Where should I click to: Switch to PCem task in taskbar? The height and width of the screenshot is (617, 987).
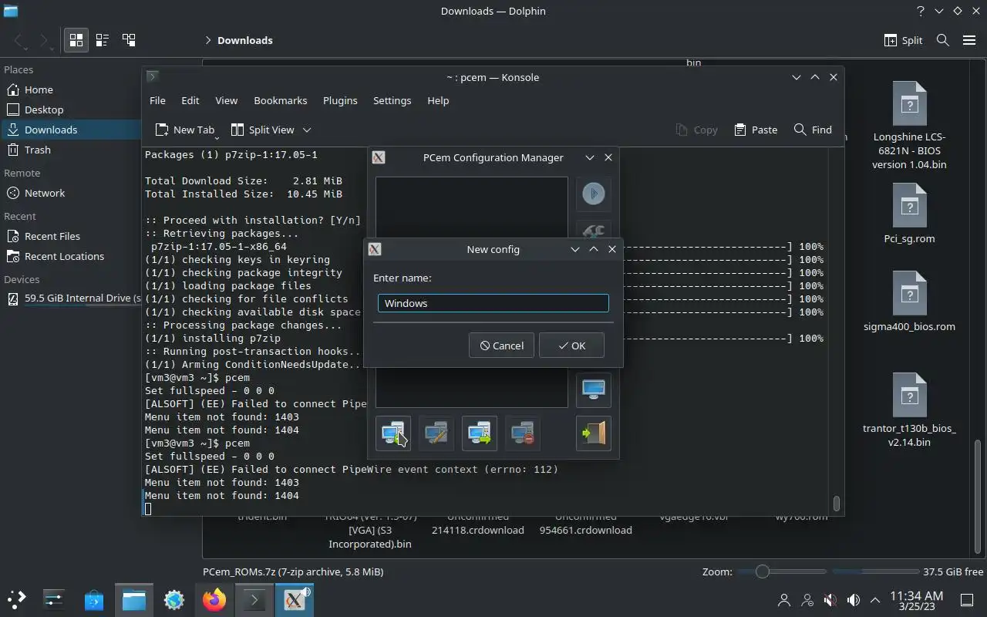tap(295, 599)
